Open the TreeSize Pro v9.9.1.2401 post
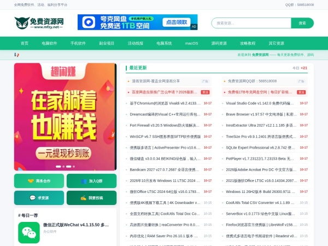This screenshot has height=246, width=328. point(261,136)
